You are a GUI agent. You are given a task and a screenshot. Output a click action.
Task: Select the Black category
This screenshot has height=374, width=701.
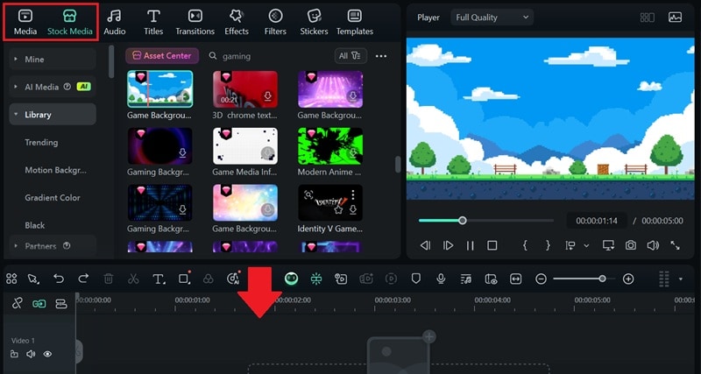34,225
